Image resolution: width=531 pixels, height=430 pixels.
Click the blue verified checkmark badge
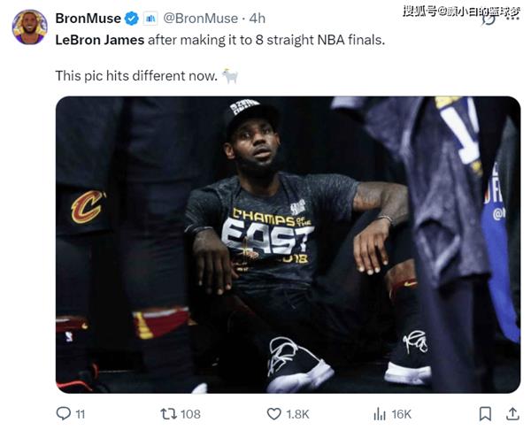tap(132, 19)
